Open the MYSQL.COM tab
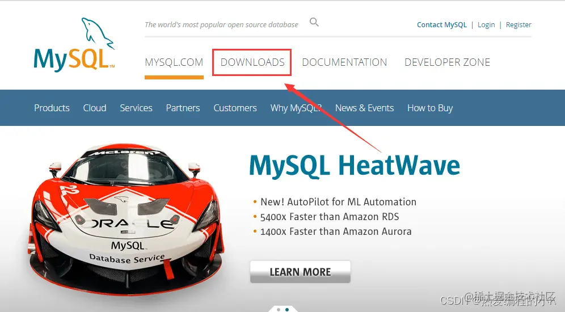This screenshot has width=565, height=312. (x=174, y=62)
